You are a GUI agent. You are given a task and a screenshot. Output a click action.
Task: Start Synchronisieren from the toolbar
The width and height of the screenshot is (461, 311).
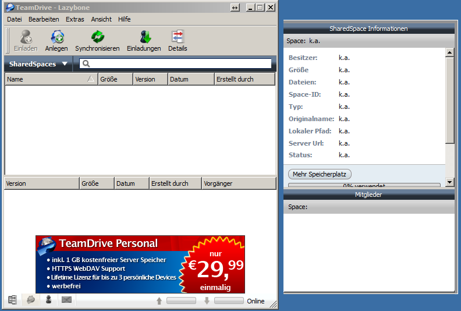coord(97,41)
